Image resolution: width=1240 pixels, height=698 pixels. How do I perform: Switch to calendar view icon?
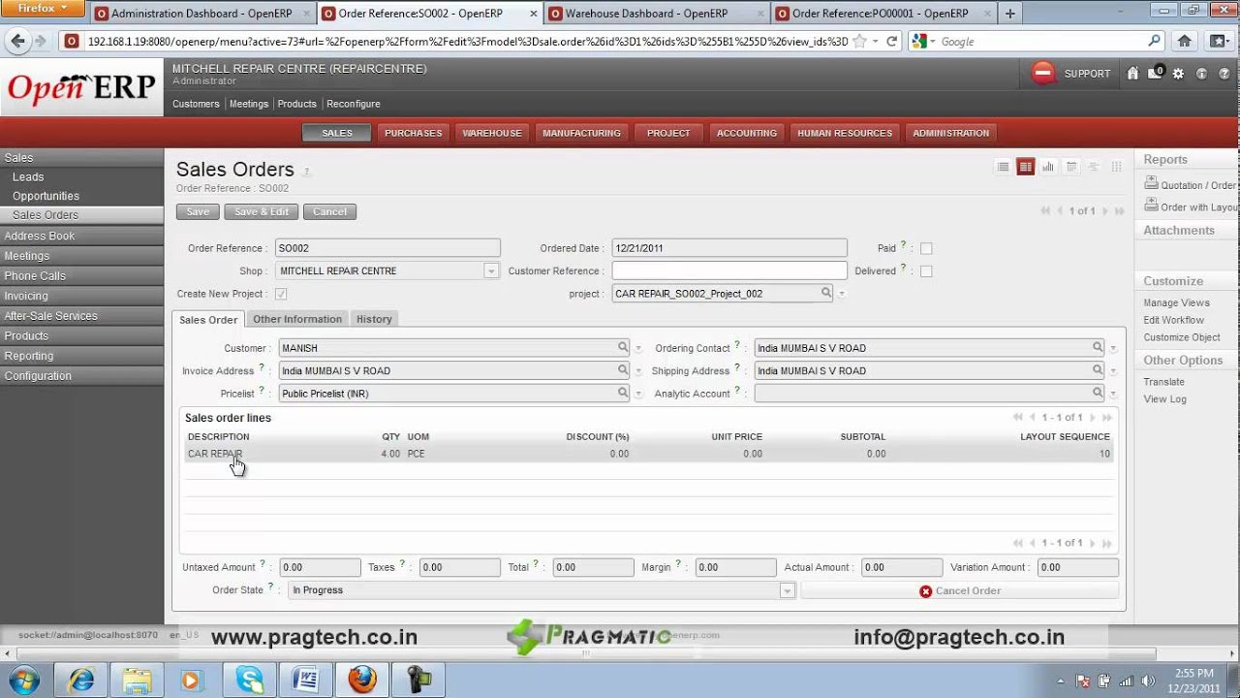[1071, 167]
